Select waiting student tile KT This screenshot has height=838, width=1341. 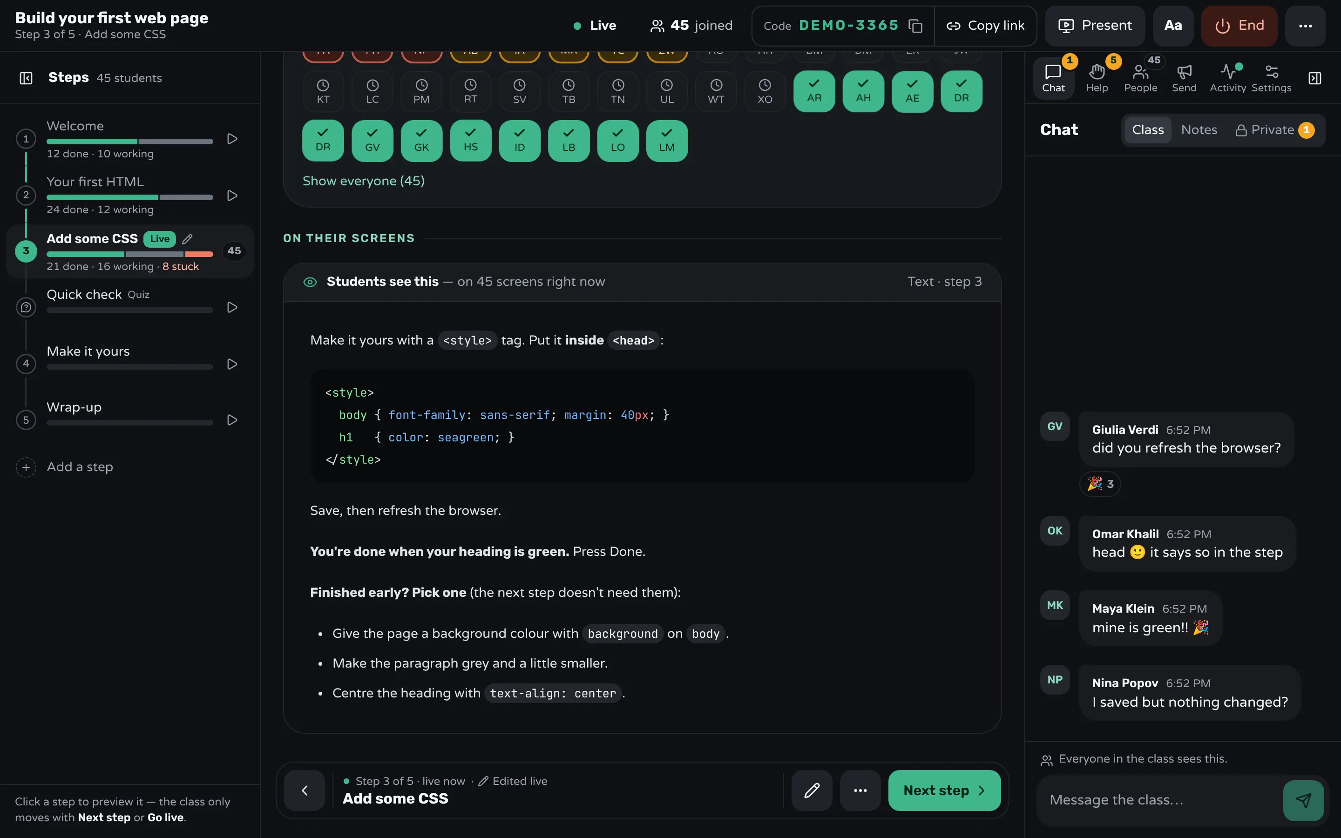pos(323,91)
